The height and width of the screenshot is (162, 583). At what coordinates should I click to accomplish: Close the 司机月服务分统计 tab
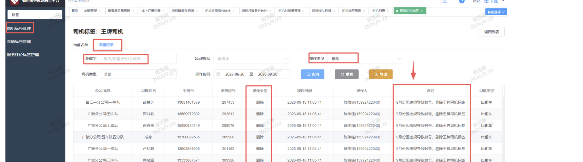pos(270,11)
